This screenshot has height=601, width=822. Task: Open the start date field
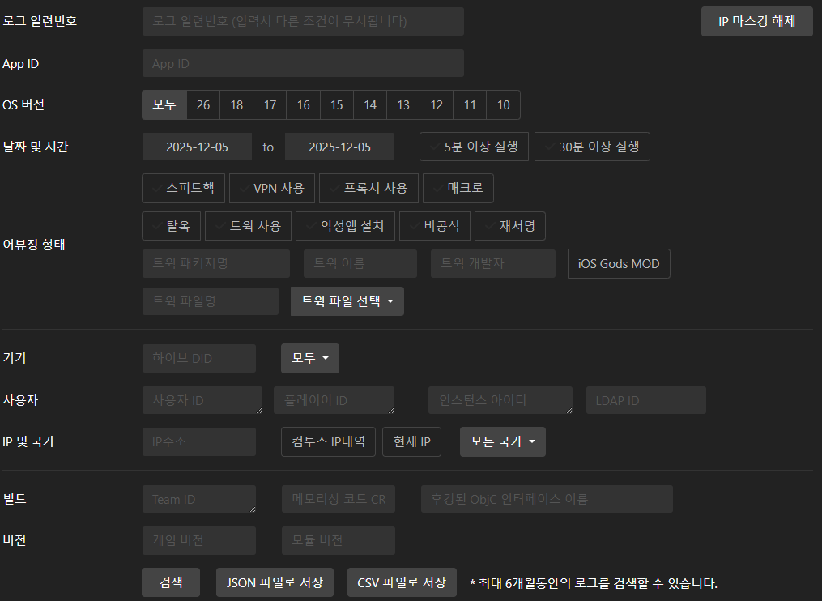pos(197,147)
